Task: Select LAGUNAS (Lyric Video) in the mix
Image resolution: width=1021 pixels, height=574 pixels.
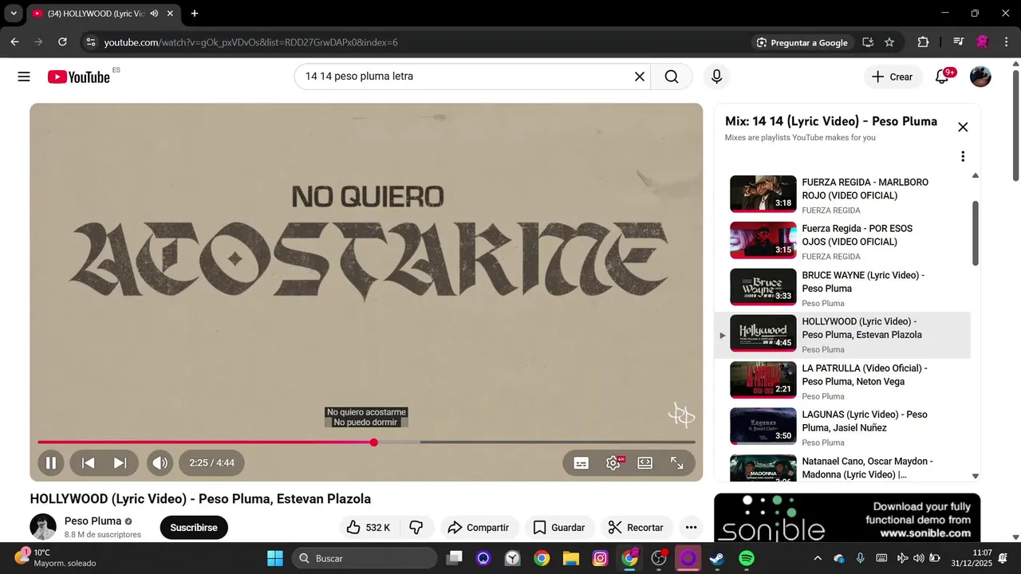Action: coord(842,427)
